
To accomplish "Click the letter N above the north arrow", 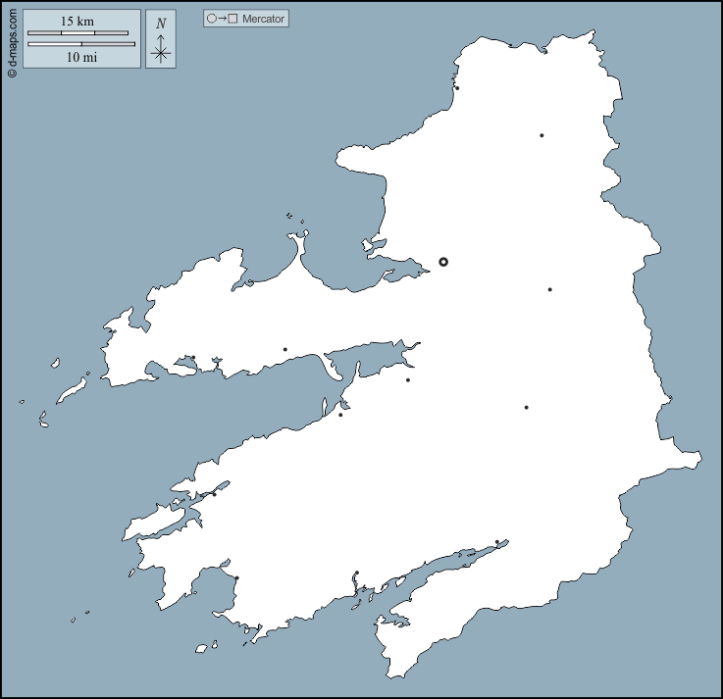I will [161, 24].
